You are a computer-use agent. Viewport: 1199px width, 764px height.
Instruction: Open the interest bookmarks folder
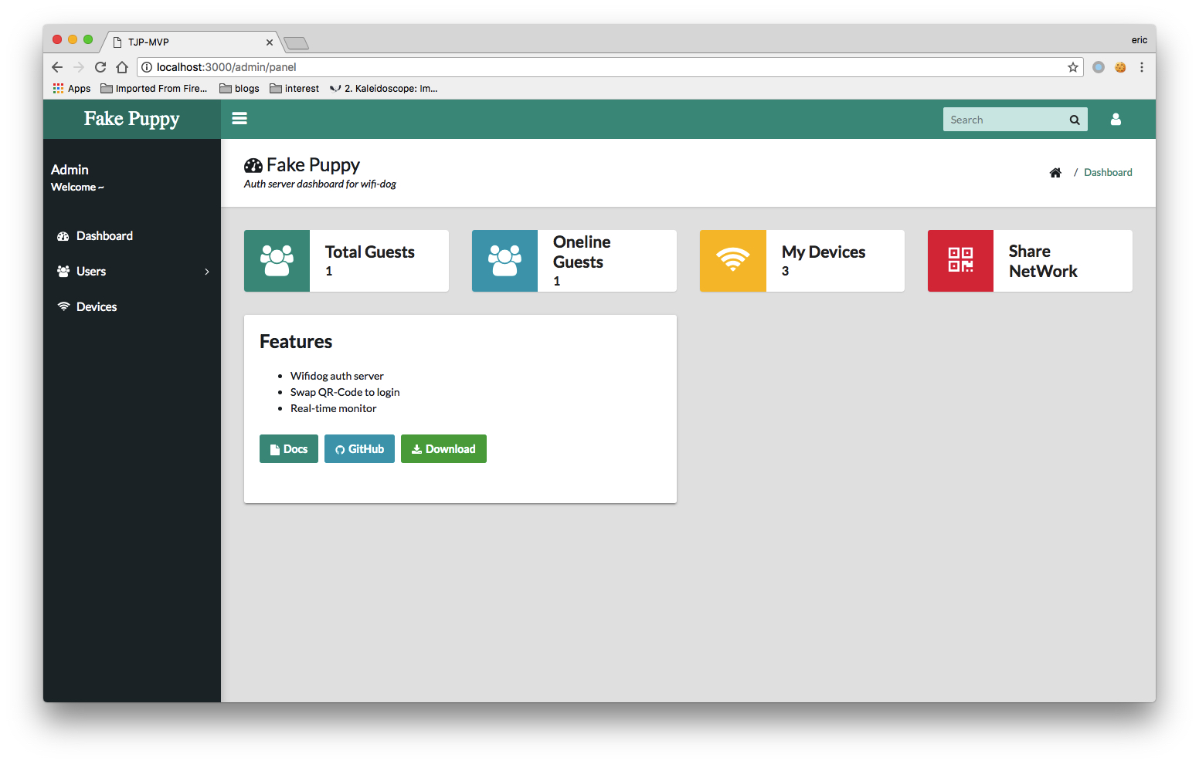tap(294, 88)
